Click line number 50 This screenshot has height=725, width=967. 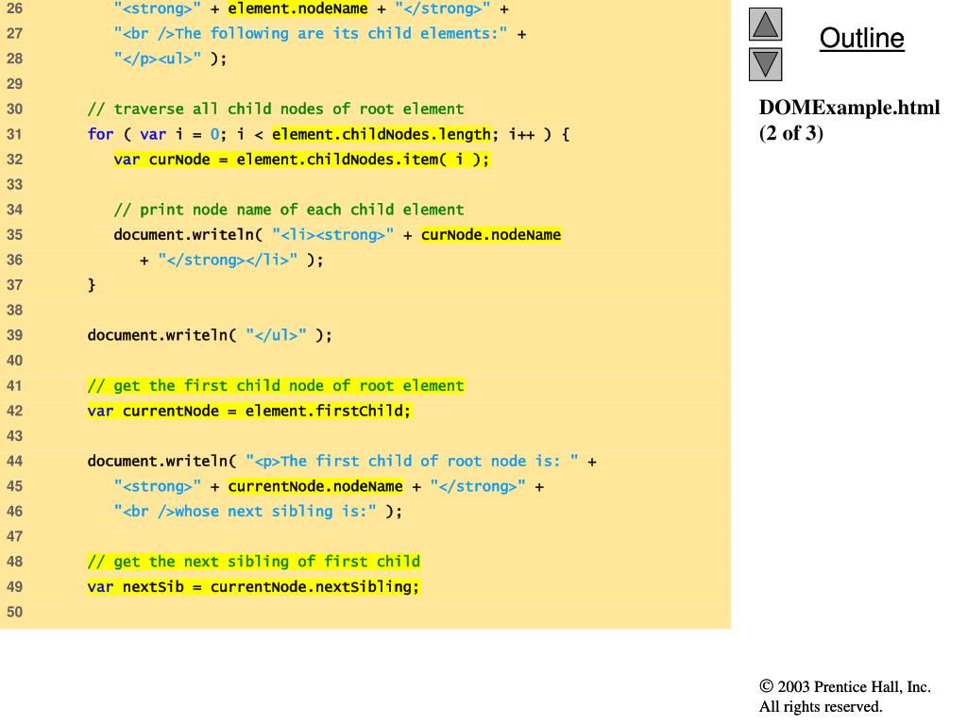[14, 612]
